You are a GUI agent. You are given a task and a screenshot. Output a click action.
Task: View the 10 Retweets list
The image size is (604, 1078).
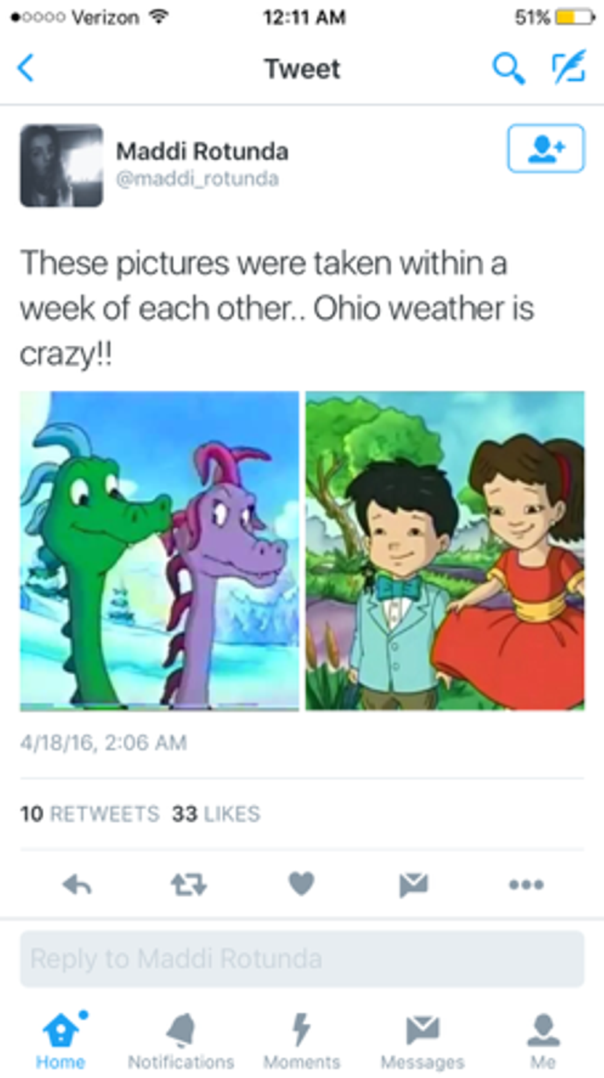(90, 814)
